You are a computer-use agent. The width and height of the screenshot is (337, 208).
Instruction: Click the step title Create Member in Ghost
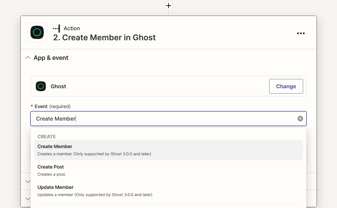tap(104, 38)
